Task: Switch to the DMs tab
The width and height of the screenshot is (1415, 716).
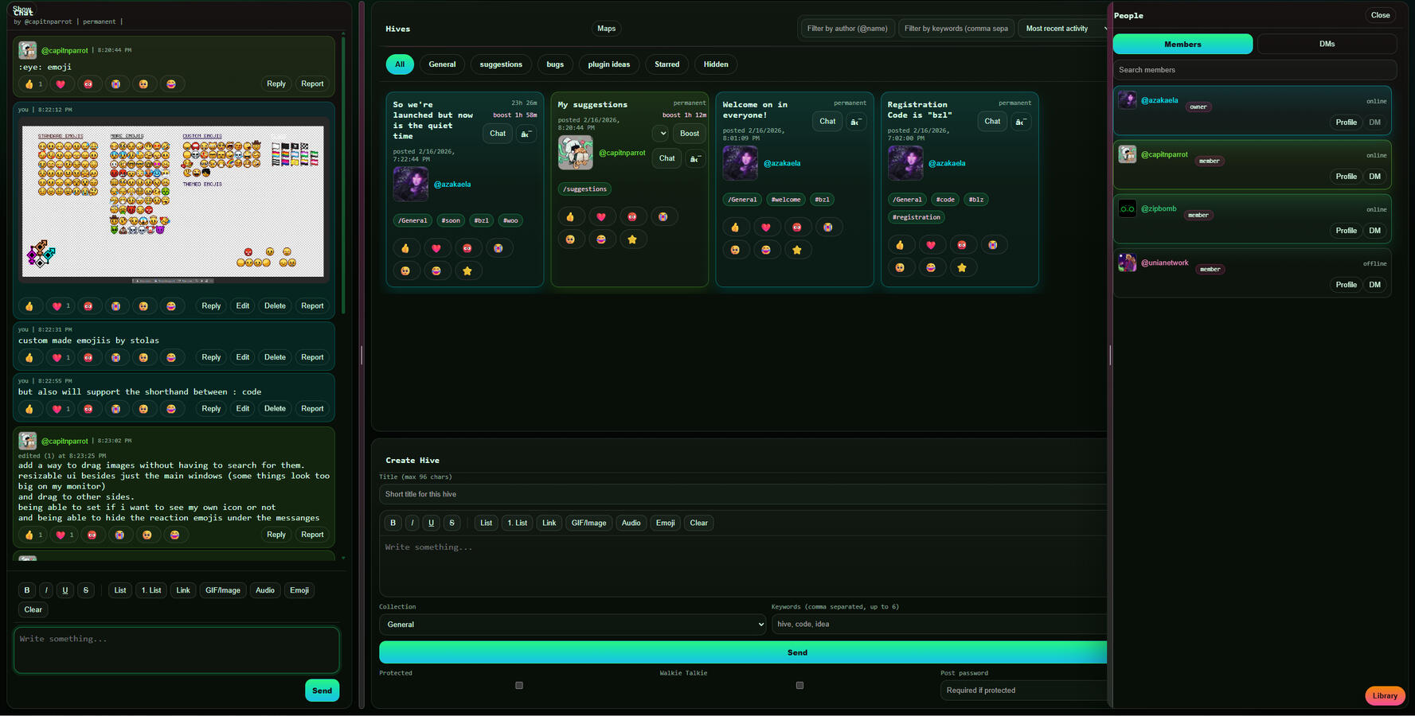Action: (x=1326, y=44)
